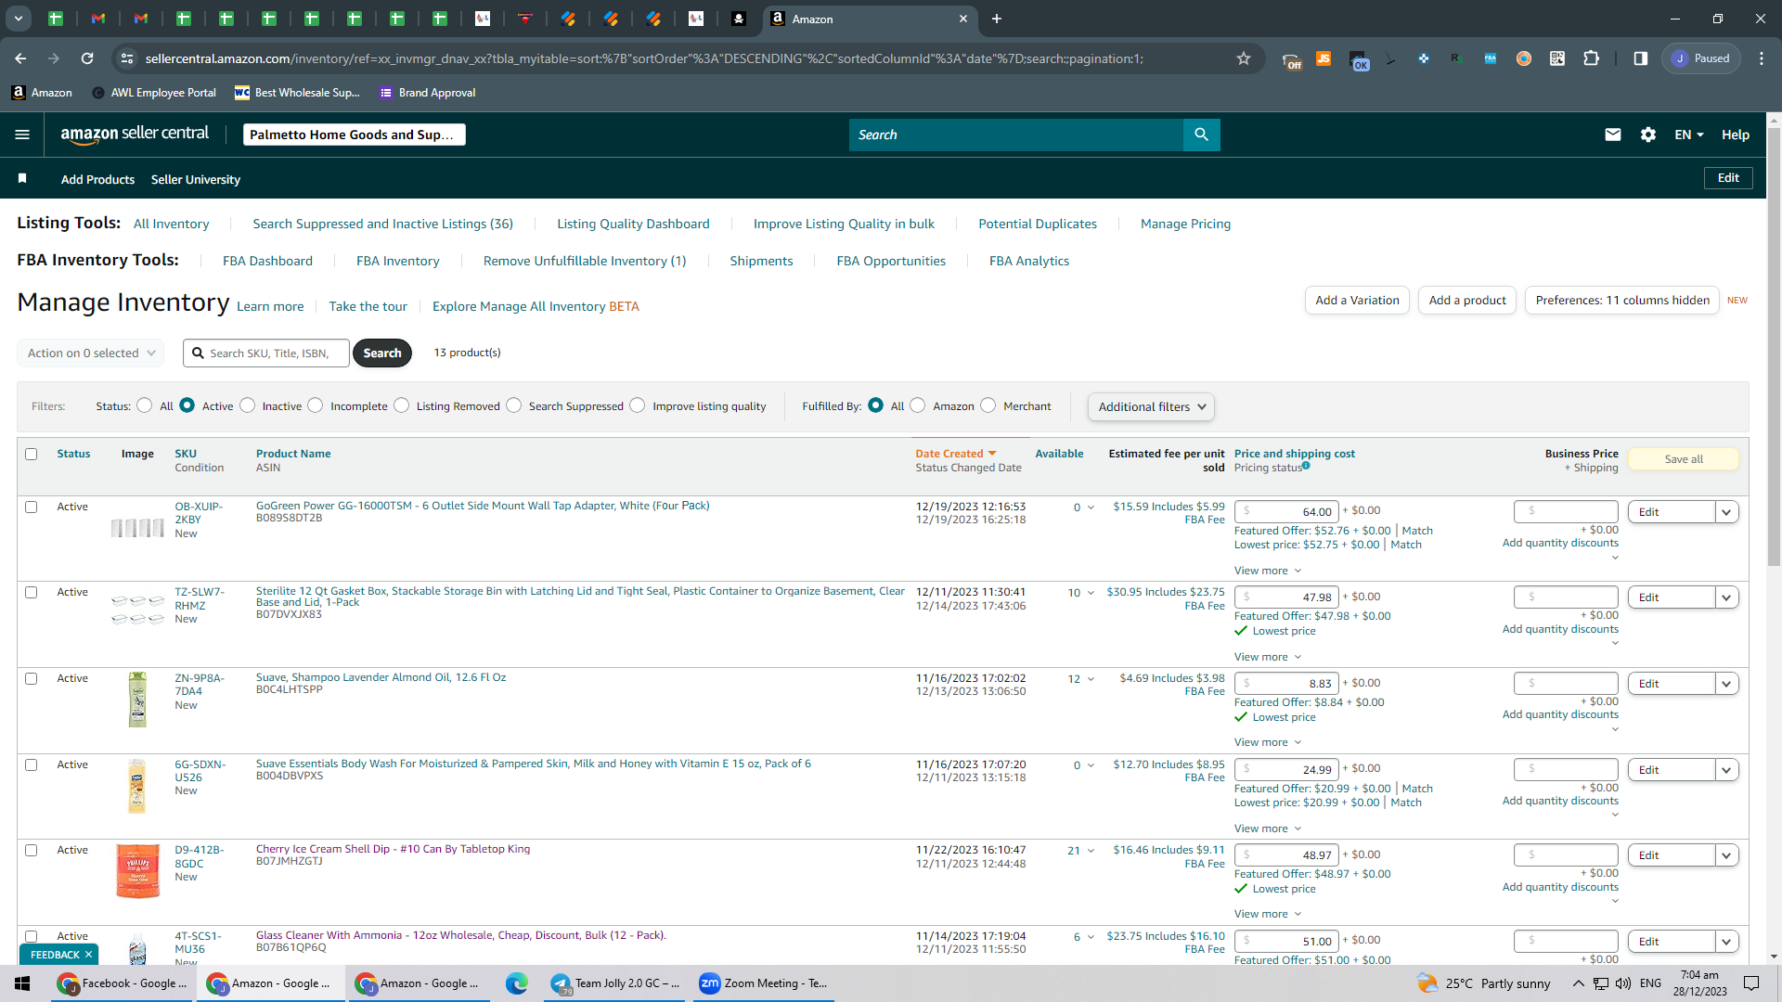Open Search Suppressed and Inactive Listings (36)
The width and height of the screenshot is (1782, 1002).
pos(383,224)
